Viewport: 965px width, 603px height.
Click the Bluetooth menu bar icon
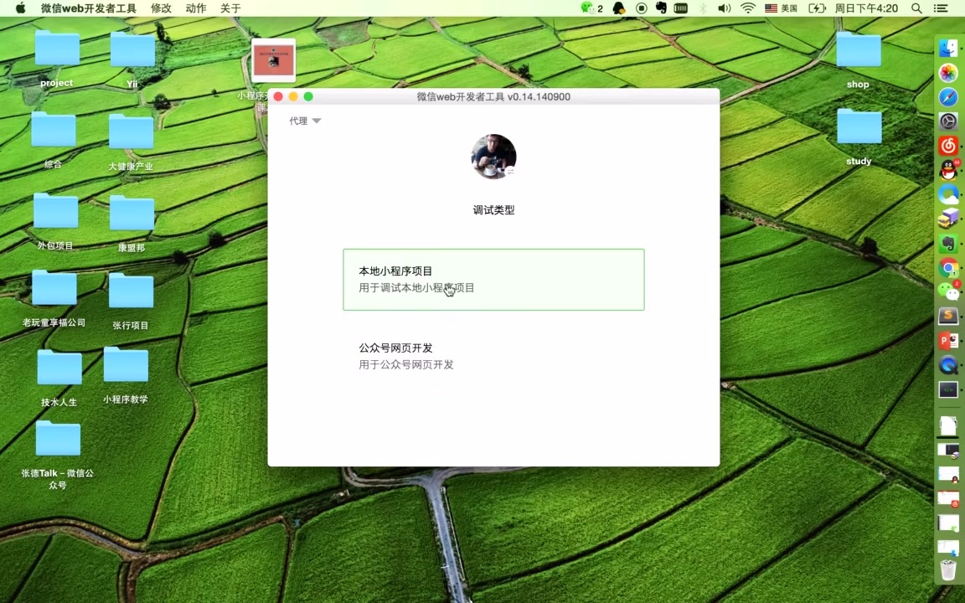[x=703, y=8]
